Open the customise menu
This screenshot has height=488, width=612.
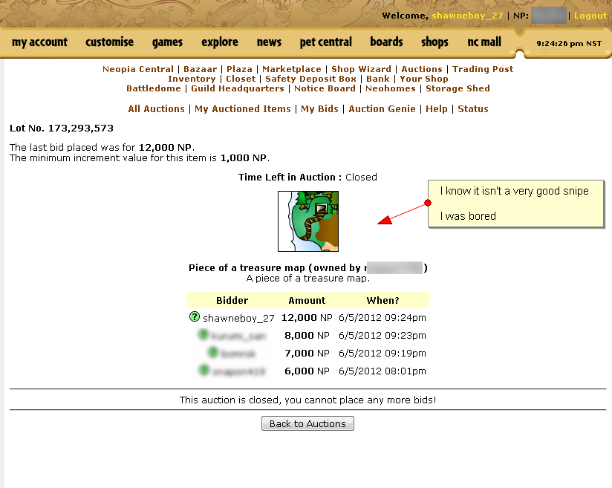pyautogui.click(x=110, y=42)
